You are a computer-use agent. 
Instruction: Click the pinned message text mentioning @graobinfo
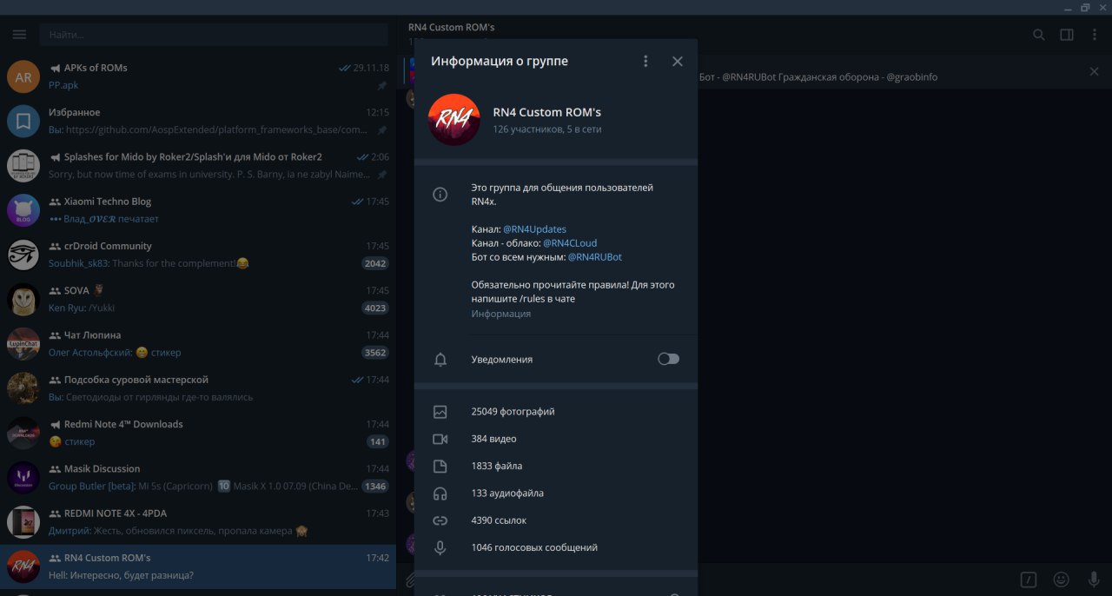pos(818,76)
